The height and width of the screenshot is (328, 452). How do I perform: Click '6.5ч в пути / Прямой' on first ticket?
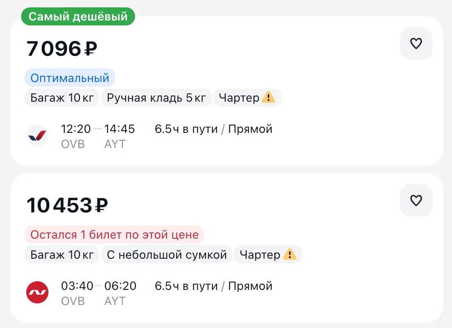click(214, 129)
